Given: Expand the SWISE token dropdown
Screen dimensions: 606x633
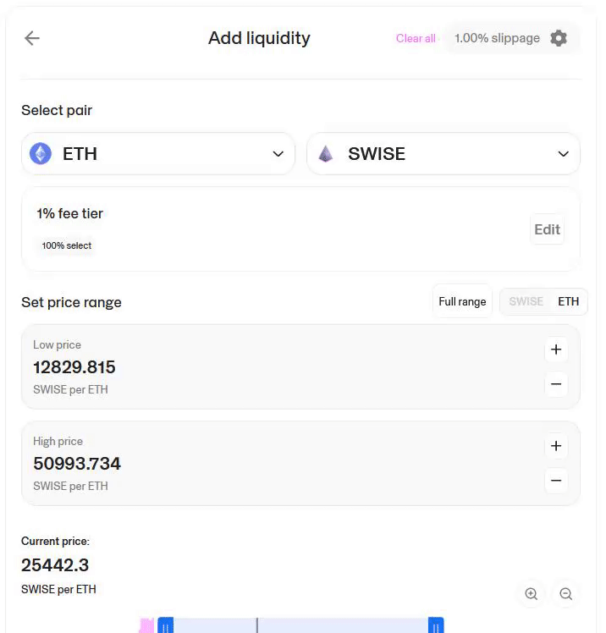Looking at the screenshot, I should (x=563, y=154).
